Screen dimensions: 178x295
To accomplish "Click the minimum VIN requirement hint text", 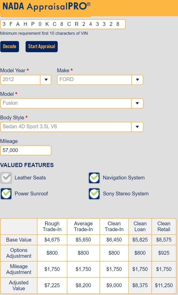I will tap(44, 33).
